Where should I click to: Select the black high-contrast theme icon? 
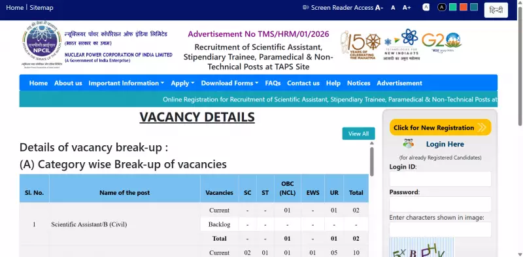(x=442, y=7)
